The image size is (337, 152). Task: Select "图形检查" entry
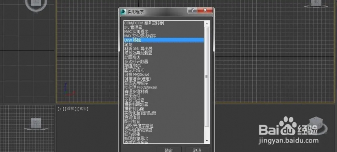click(163, 122)
